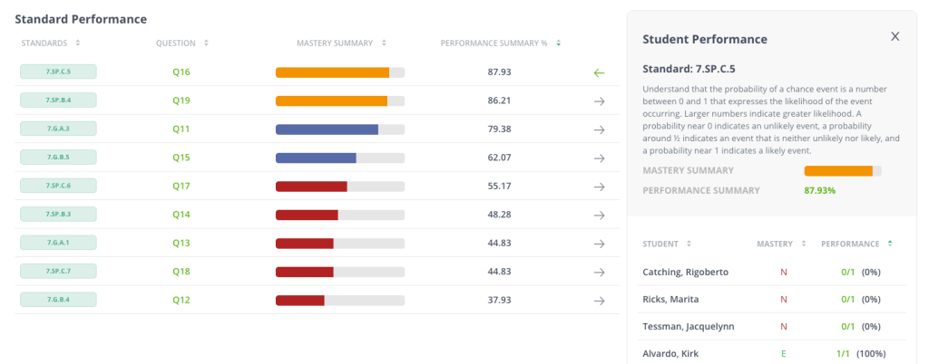Viewport: 929px width, 364px height.
Task: Sort table by Question column
Action: (x=182, y=43)
